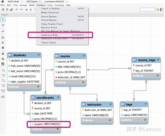Select the eraser tool
The width and height of the screenshot is (165, 136).
(x=3, y=31)
